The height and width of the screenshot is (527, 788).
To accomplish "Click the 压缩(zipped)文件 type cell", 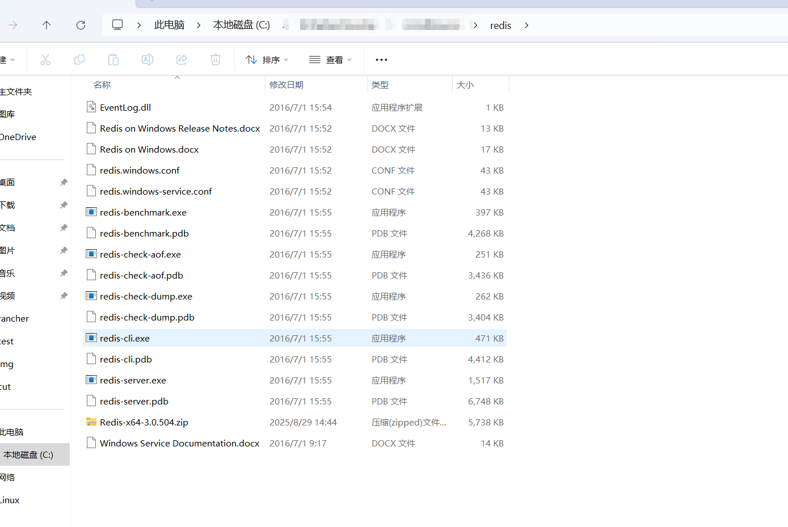I will click(x=409, y=422).
